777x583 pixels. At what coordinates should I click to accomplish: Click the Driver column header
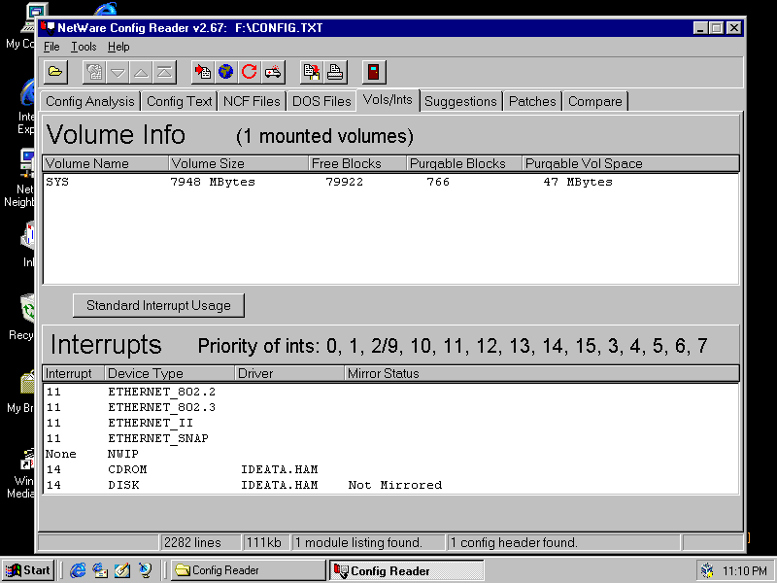click(289, 373)
